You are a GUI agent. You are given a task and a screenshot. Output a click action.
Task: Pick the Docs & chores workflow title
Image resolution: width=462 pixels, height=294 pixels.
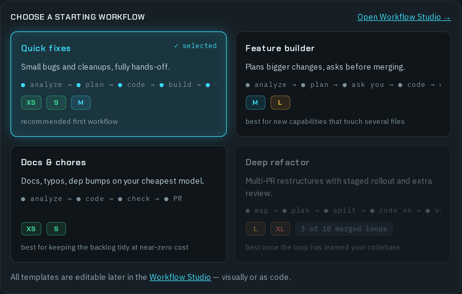54,162
